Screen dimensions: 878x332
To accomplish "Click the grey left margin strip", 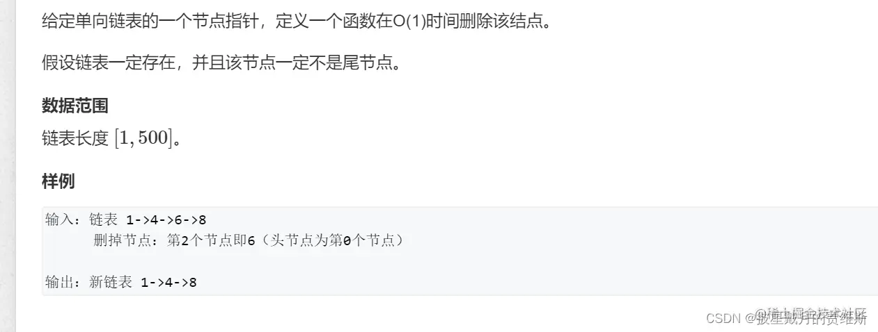I will coord(7,166).
